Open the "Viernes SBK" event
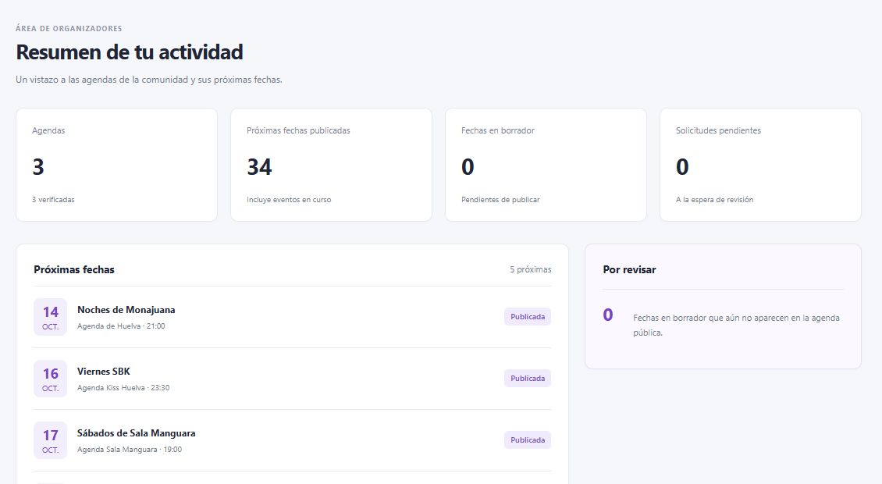This screenshot has width=882, height=484. point(104,372)
